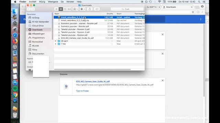The width and height of the screenshot is (220, 123).
Task: Launch Firefox from the Dock
Action: [x=15, y=41]
